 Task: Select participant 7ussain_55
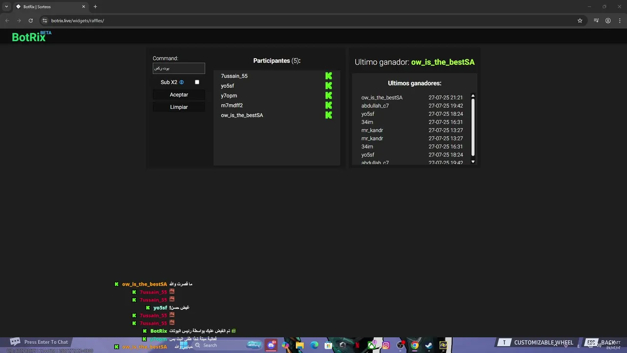(x=234, y=76)
